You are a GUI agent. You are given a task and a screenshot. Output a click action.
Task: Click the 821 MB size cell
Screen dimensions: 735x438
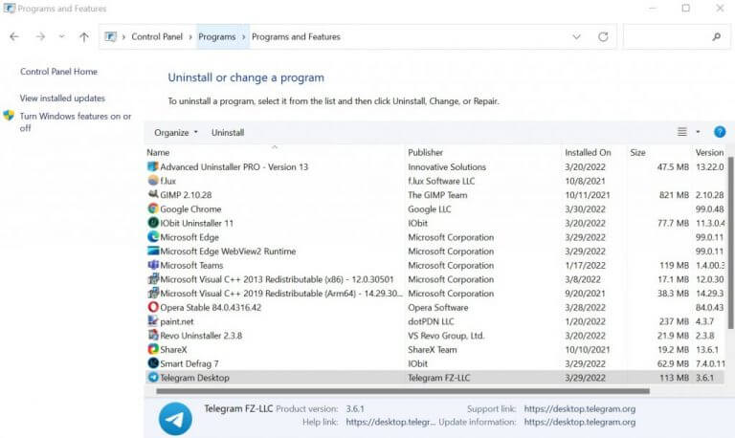(674, 195)
